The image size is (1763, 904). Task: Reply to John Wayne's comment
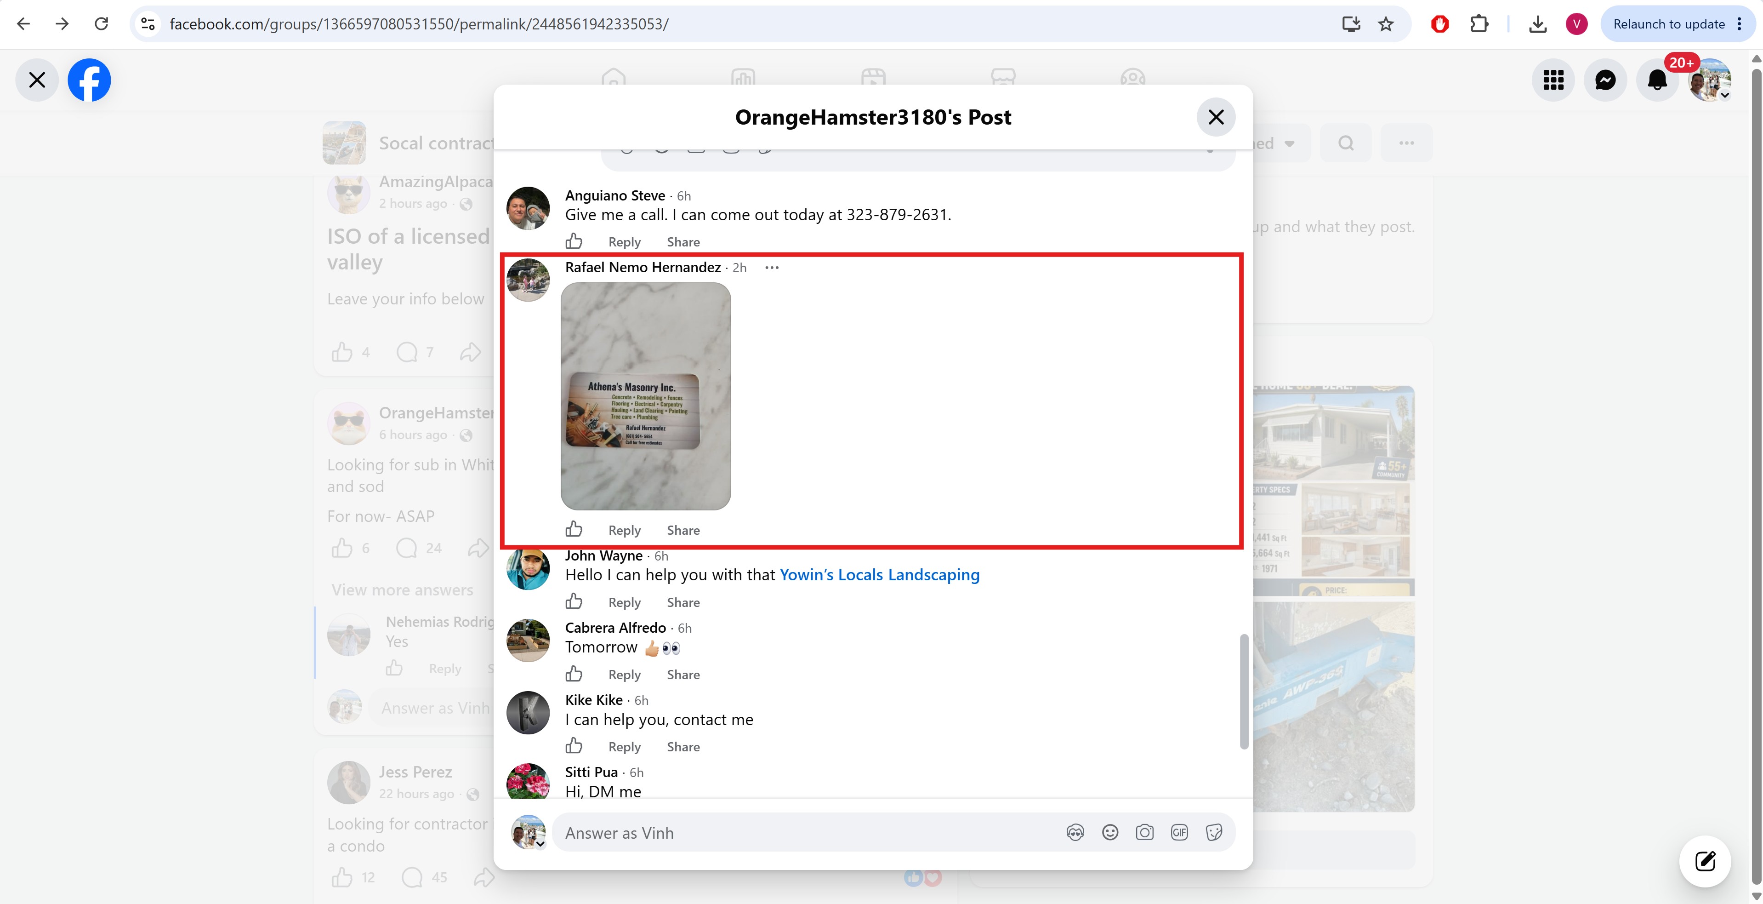[624, 603]
